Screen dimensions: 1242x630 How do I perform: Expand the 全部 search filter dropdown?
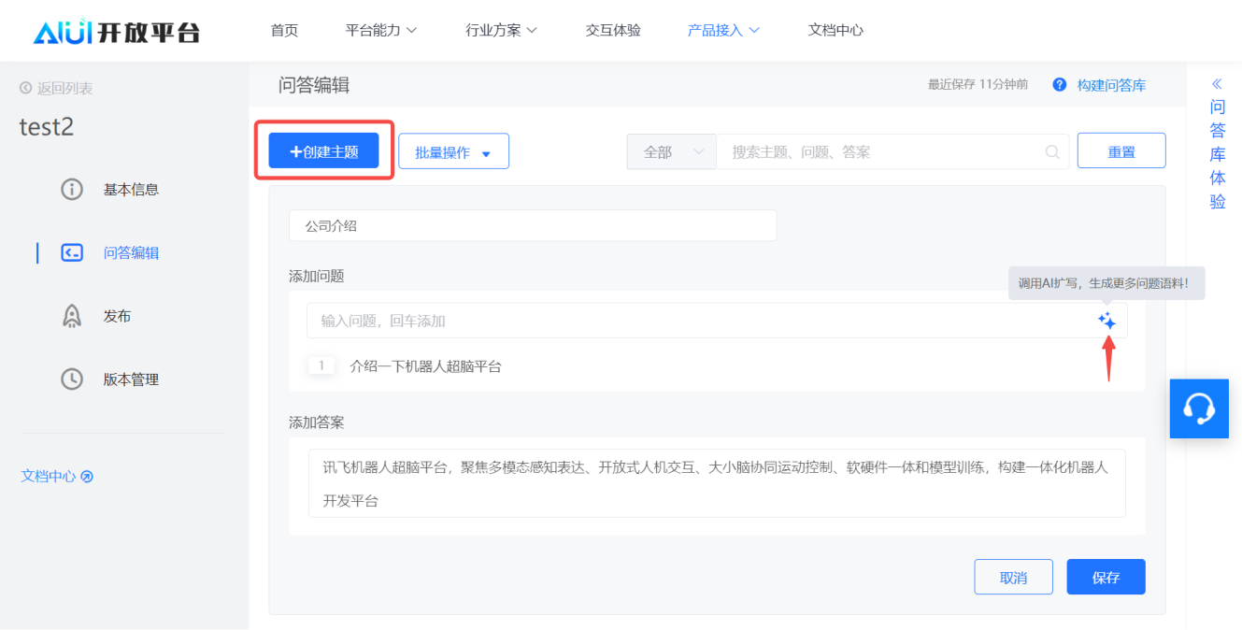[671, 151]
